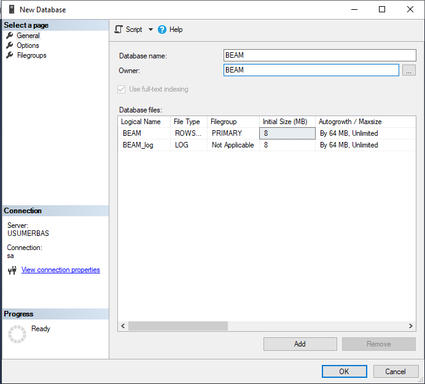
Task: Click the connection properties icon
Action: pos(12,270)
